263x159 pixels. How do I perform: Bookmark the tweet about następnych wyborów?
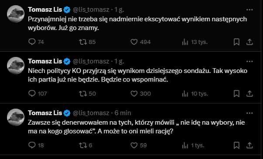coord(236,42)
